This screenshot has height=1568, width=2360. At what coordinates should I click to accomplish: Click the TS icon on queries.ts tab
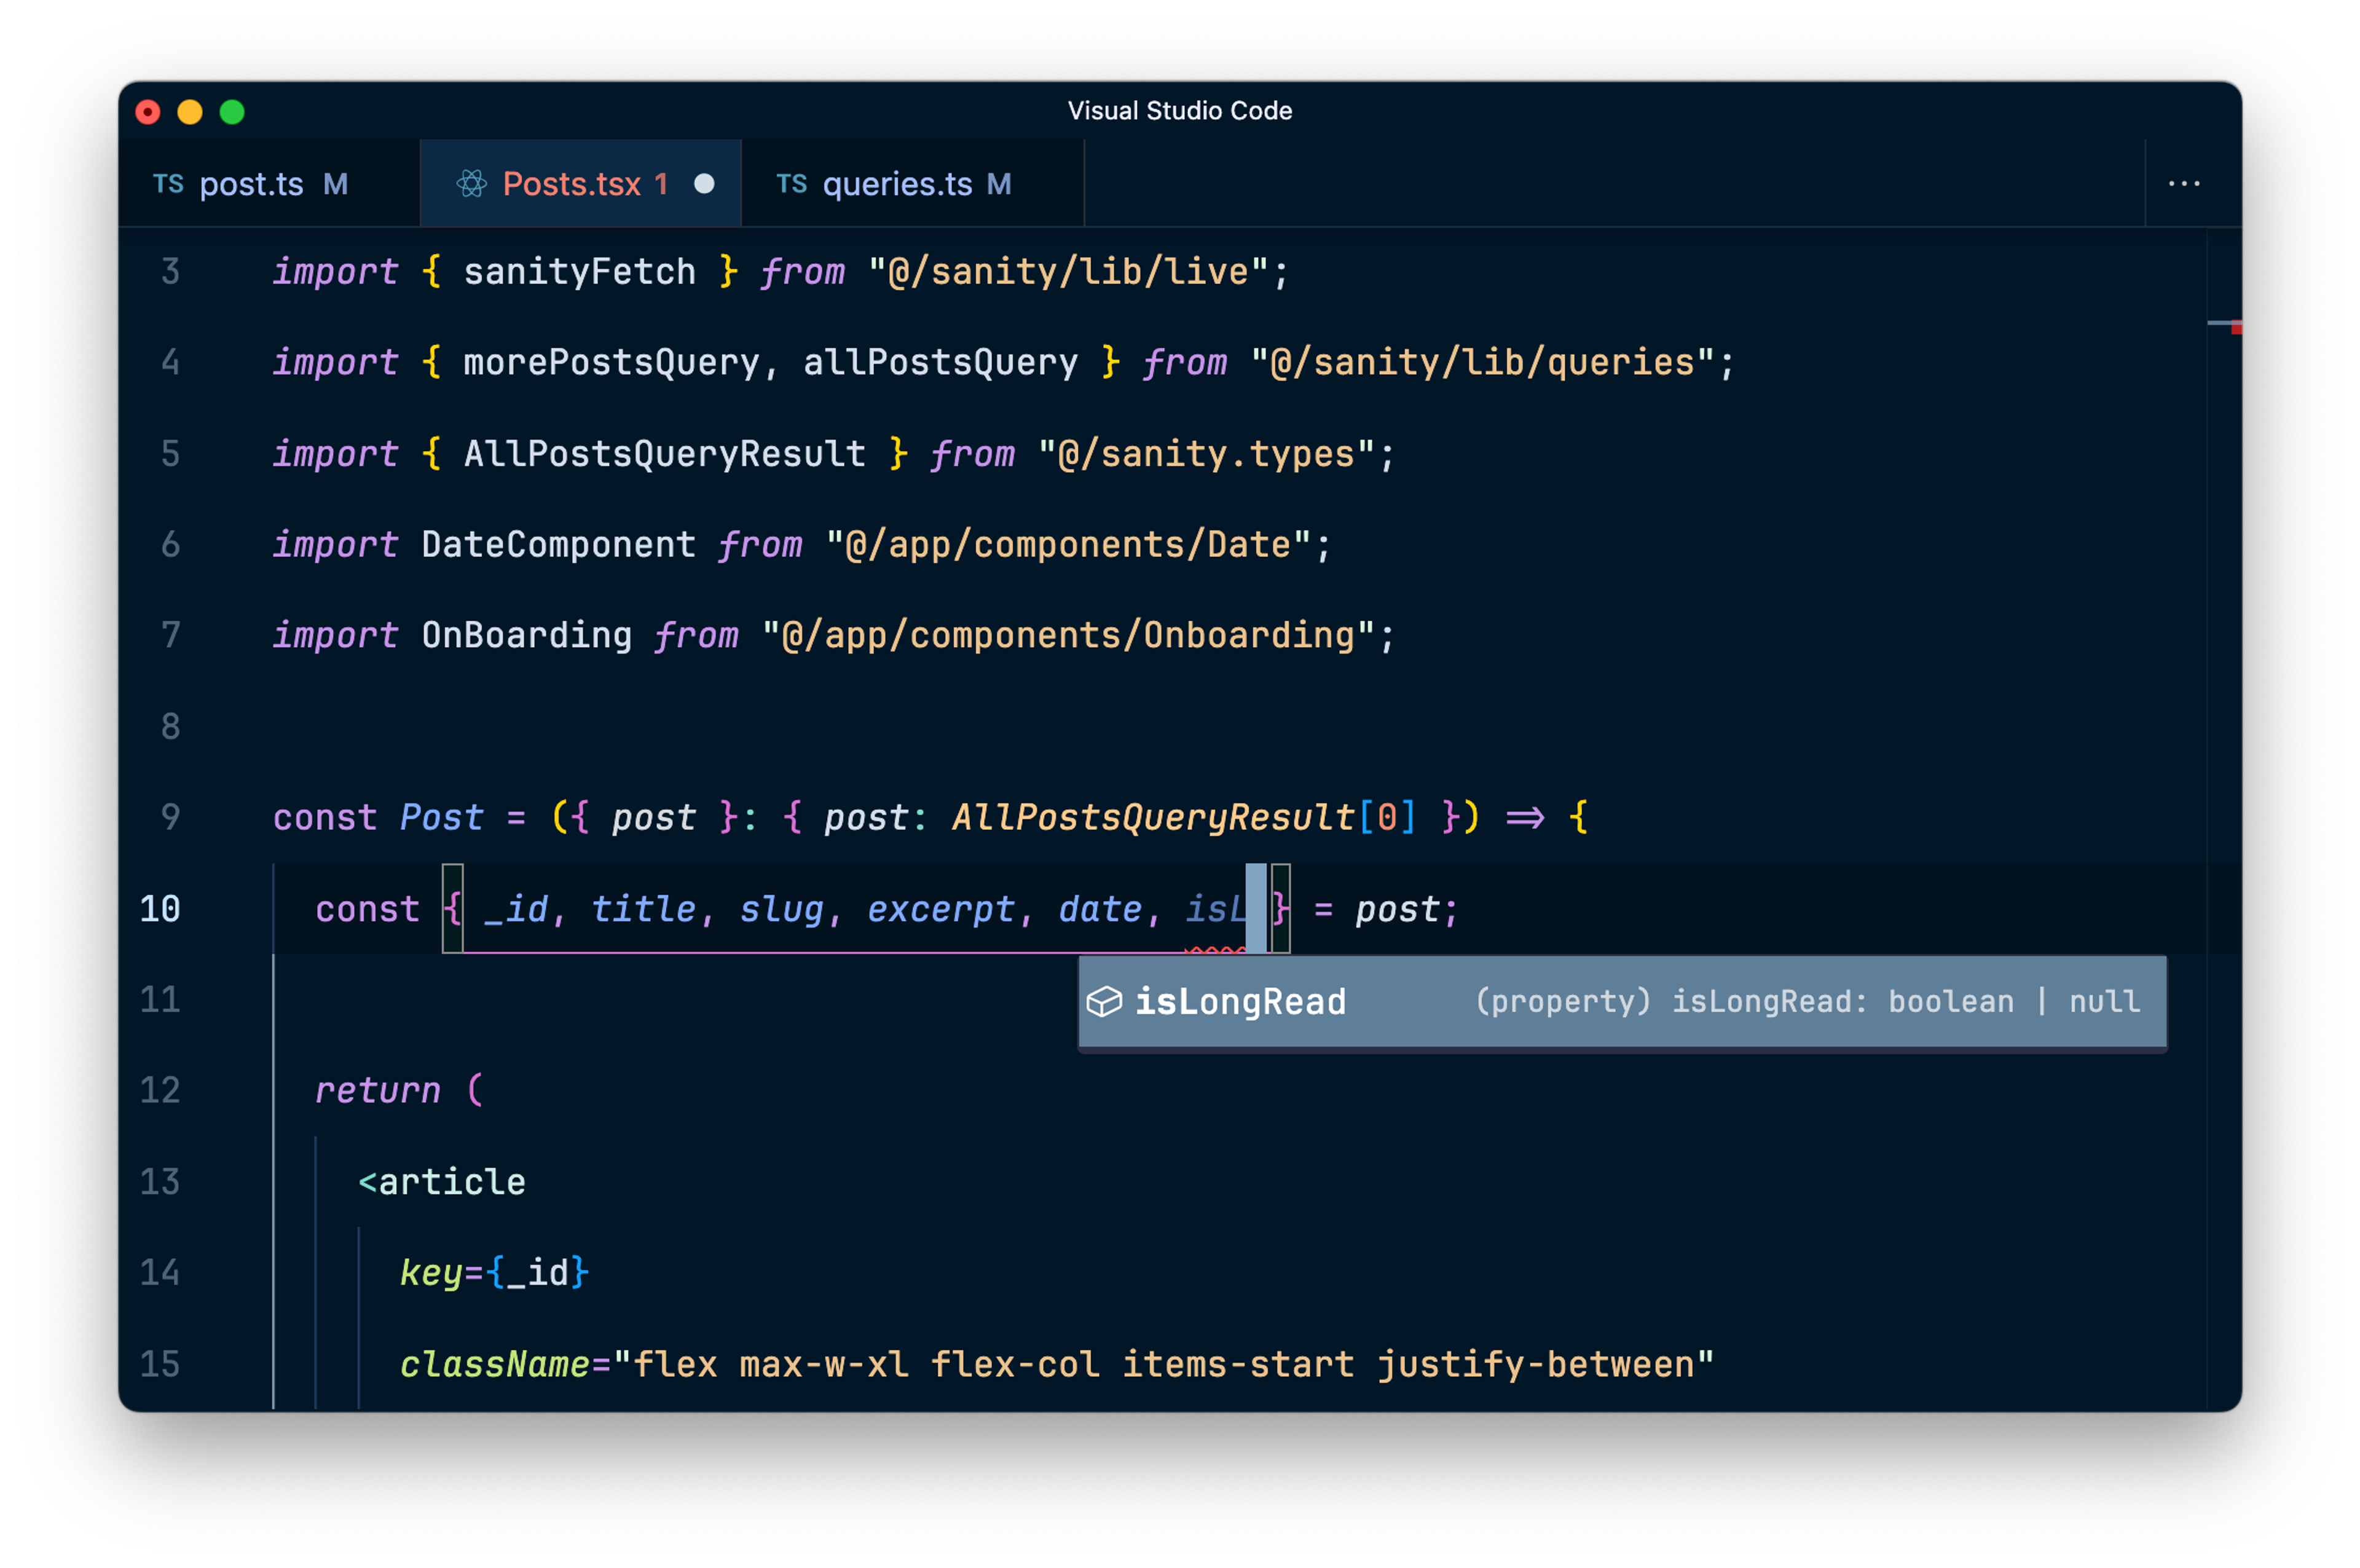791,184
